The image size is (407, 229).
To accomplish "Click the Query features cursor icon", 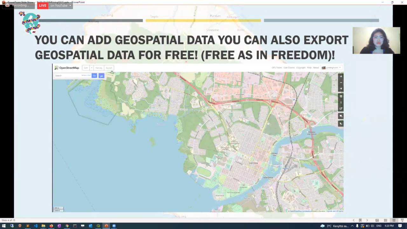I will 341,123.
